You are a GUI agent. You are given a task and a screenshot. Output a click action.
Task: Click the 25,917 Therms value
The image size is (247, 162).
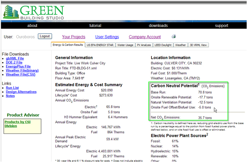click(x=113, y=156)
